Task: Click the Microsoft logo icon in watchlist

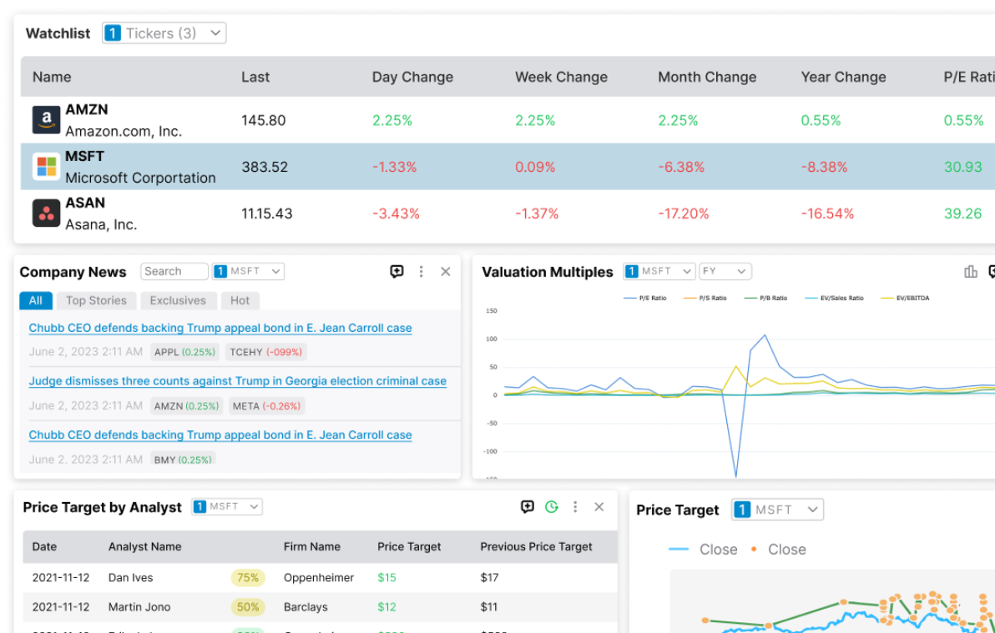Action: pos(46,167)
